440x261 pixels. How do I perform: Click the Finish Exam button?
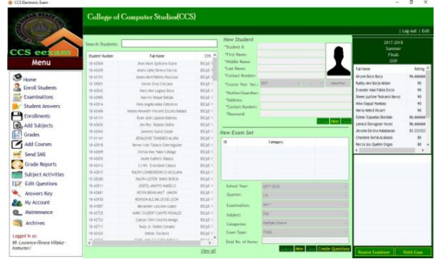413,252
